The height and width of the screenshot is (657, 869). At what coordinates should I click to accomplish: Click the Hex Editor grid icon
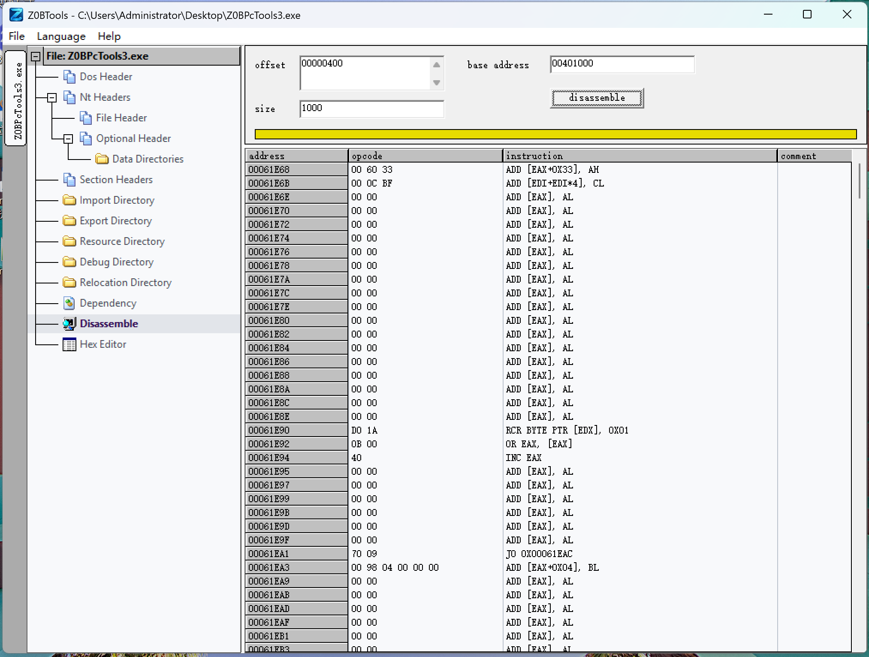(69, 344)
